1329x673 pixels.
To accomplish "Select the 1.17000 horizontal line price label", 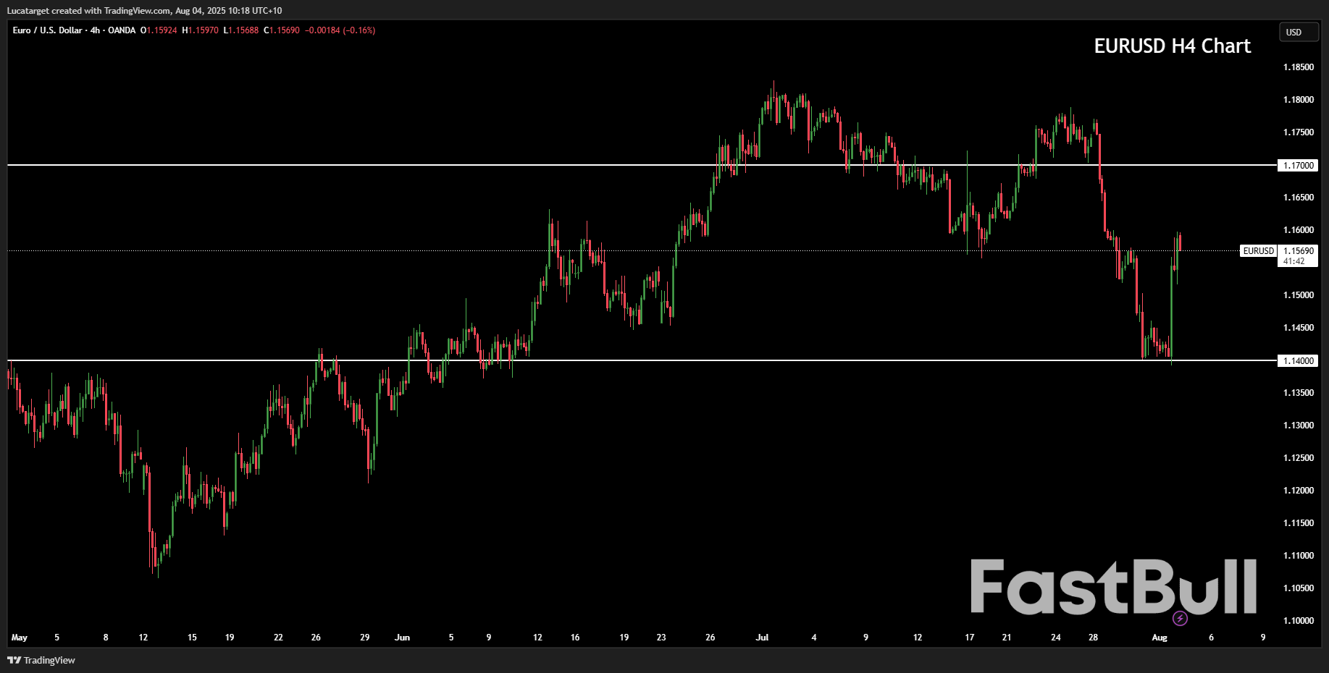I will (1298, 166).
